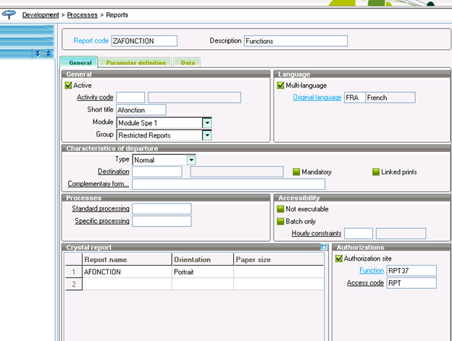Click the double-down chevron in left panel
The height and width of the screenshot is (341, 452).
click(38, 54)
